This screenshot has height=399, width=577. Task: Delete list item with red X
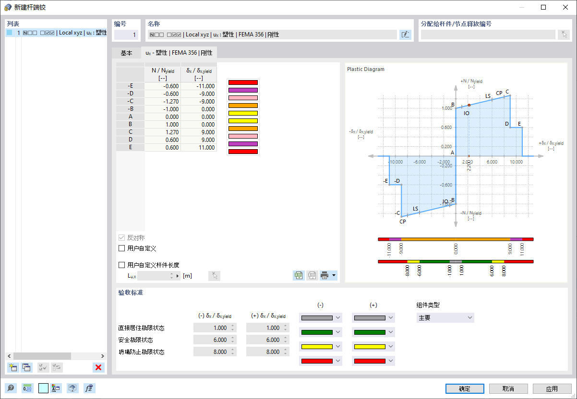[x=98, y=367]
